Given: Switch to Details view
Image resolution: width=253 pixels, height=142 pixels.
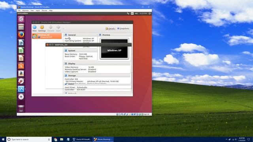Looking at the screenshot, I should (110, 29).
